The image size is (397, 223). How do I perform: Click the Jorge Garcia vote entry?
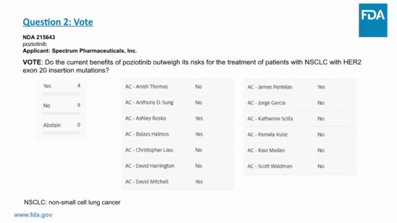click(300, 103)
